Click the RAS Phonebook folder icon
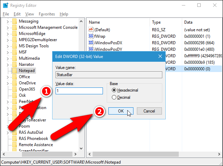 tap(14, 139)
